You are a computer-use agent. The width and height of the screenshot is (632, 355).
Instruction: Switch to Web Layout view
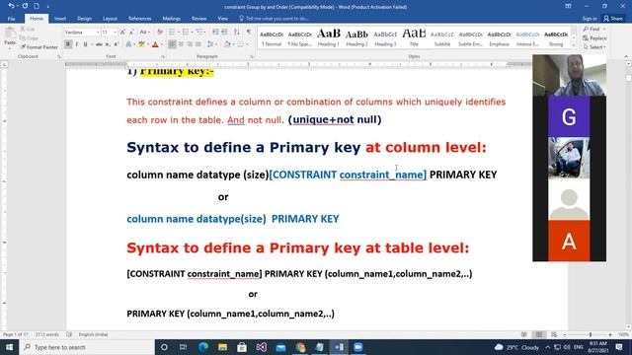click(554, 334)
